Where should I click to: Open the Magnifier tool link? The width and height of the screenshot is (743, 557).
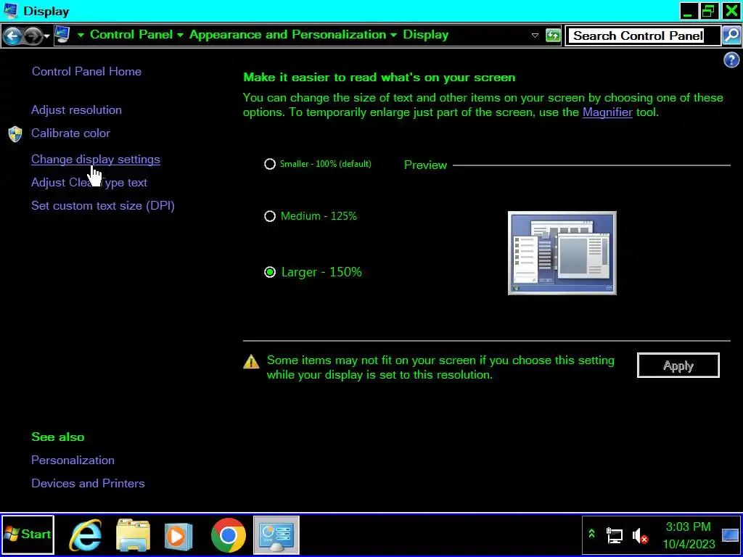click(607, 112)
